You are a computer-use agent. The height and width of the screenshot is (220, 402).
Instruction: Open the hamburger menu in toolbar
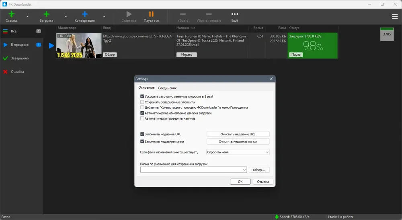pos(395,16)
